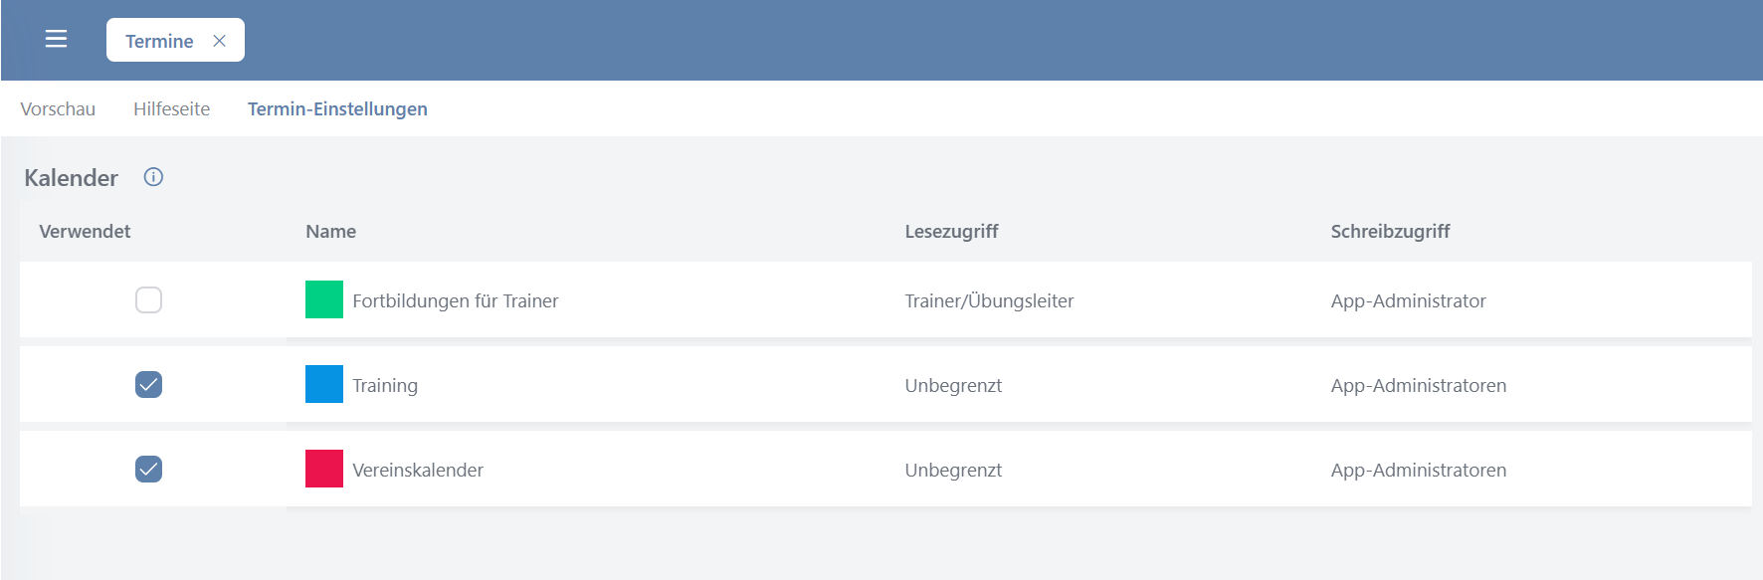Open the Training calendar entry
The image size is (1763, 580).
point(385,386)
